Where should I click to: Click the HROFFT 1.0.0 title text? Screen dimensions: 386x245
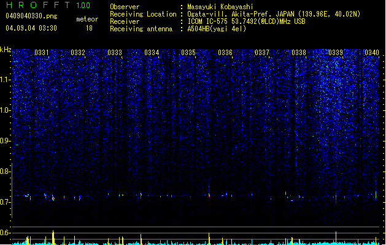48,5
